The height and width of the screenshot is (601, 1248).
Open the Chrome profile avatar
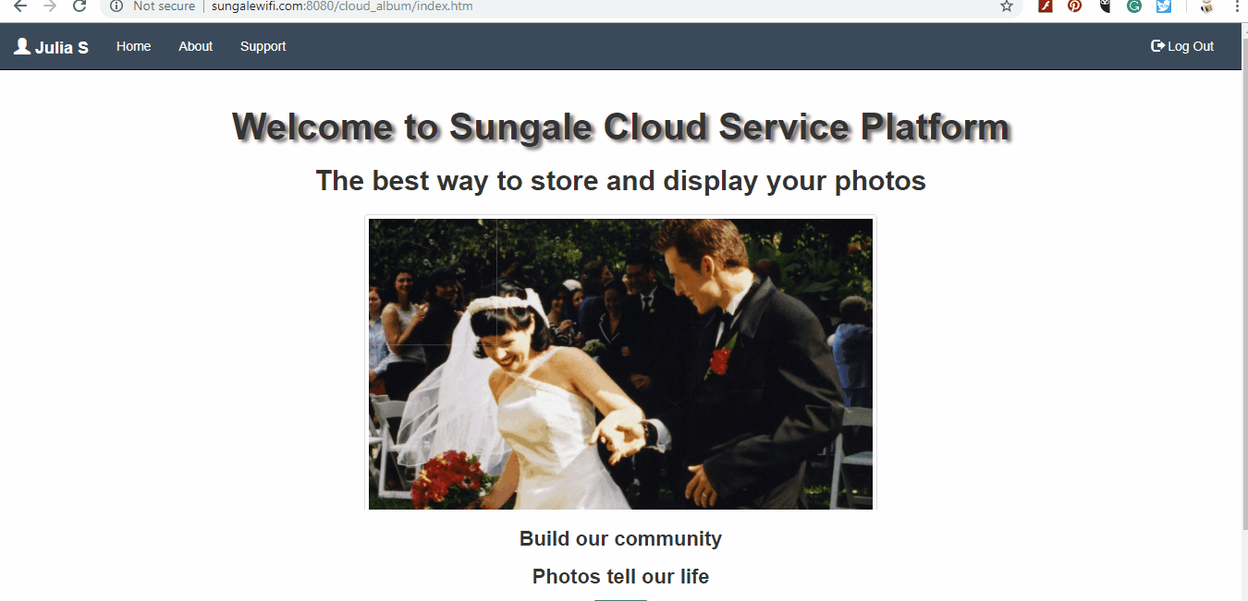1206,6
